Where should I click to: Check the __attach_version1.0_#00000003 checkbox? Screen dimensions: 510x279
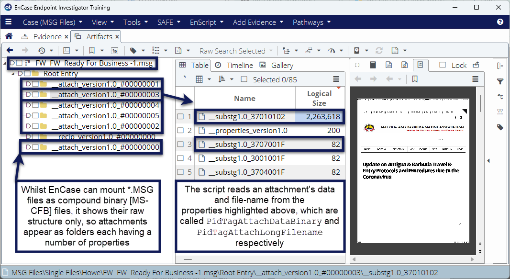35,95
